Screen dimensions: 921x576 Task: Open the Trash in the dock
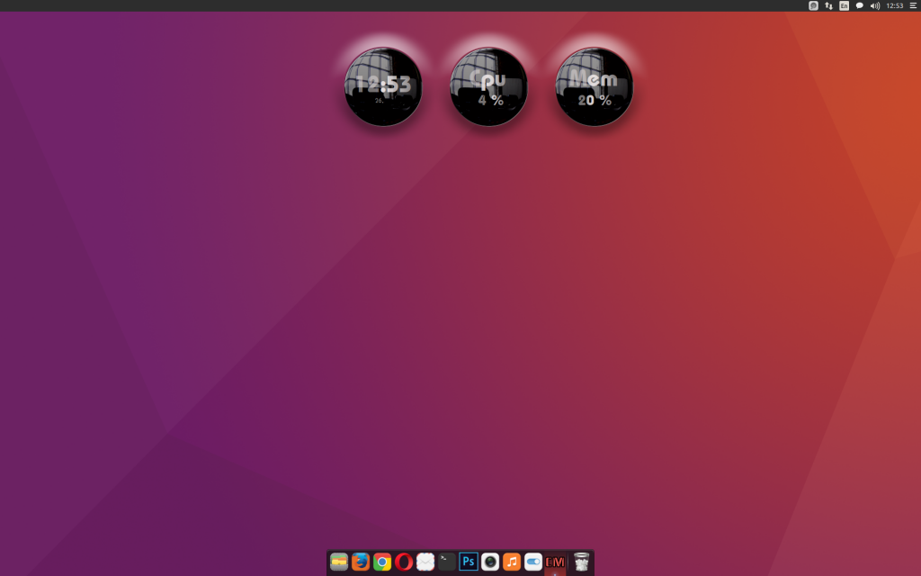click(x=581, y=562)
